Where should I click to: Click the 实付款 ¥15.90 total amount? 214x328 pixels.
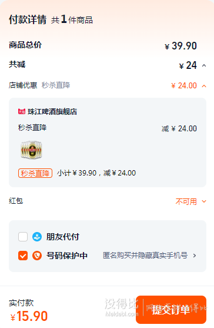29,316
